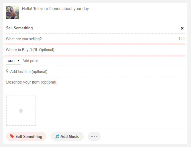The width and height of the screenshot is (191, 147).
Task: Click the 'Tell your friends' status box
Action: click(100, 9)
